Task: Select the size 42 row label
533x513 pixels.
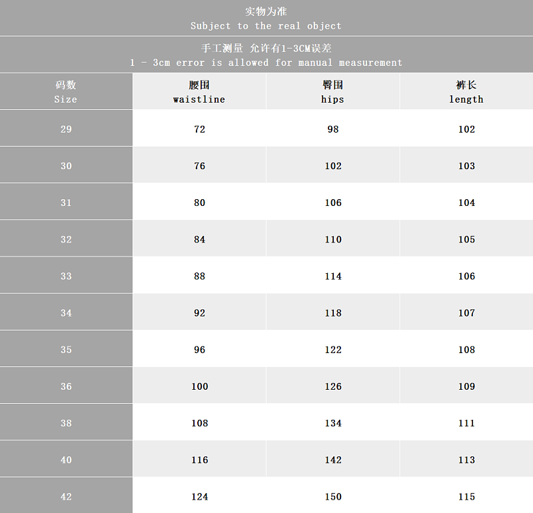Action: 66,496
